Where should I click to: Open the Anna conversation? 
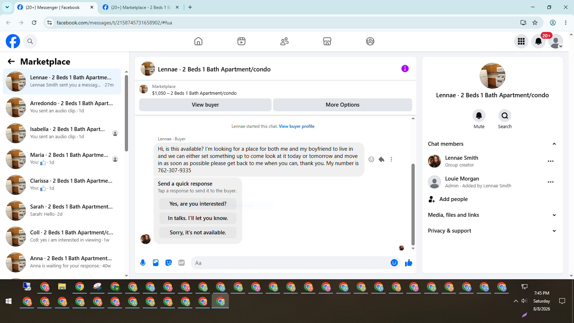[62, 262]
